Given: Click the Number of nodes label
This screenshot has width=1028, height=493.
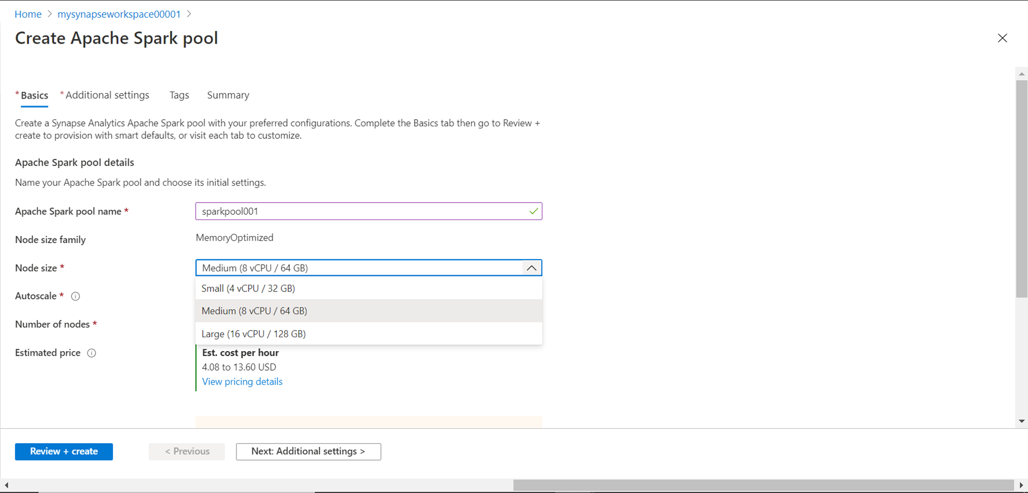Looking at the screenshot, I should coord(52,324).
